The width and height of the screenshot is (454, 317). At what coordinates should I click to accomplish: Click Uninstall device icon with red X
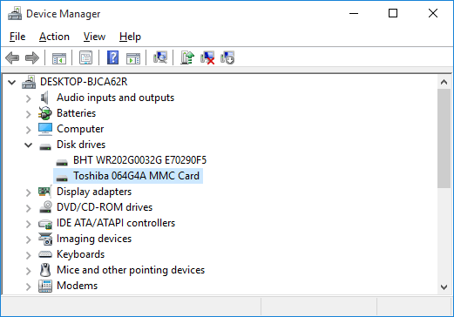(207, 57)
